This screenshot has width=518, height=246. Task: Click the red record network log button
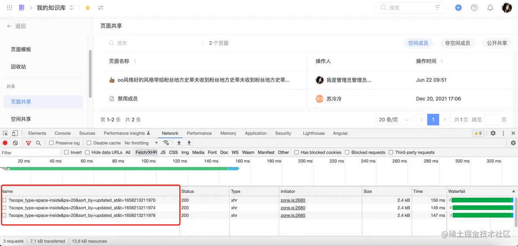[5, 143]
